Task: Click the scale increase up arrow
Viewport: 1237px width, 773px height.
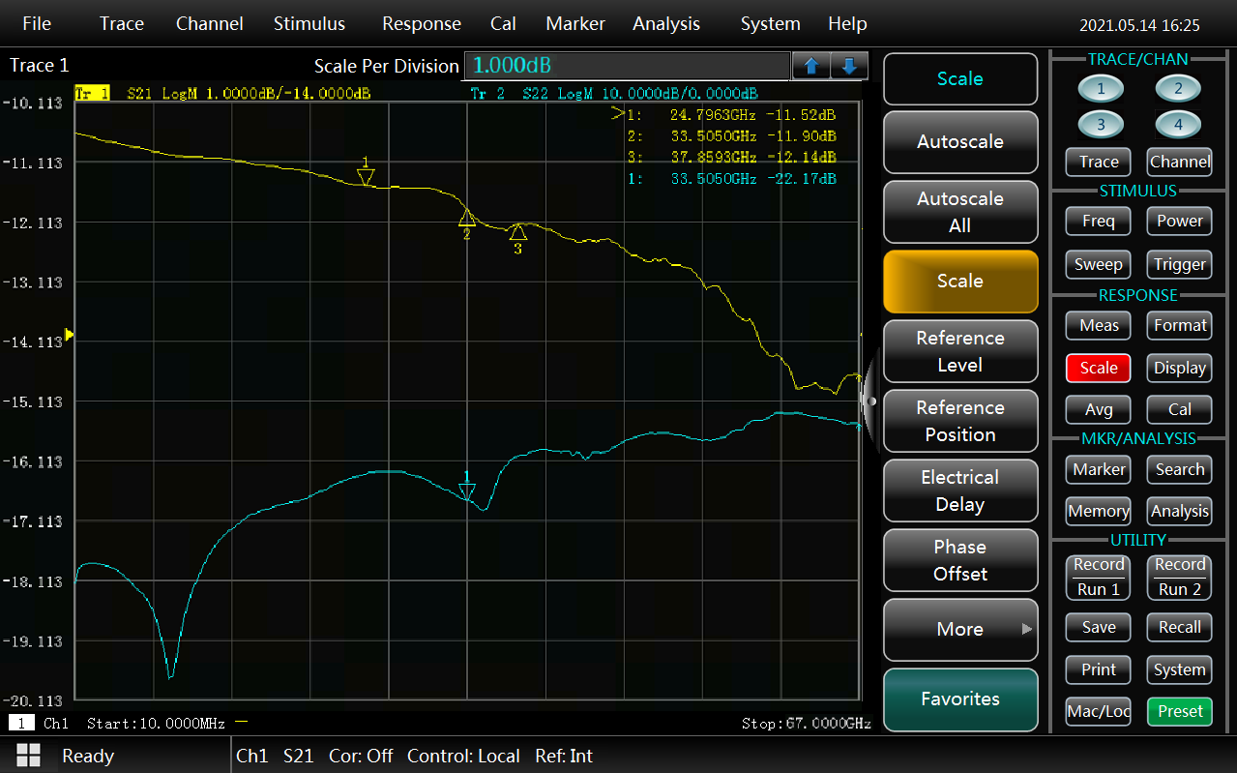Action: (x=811, y=66)
